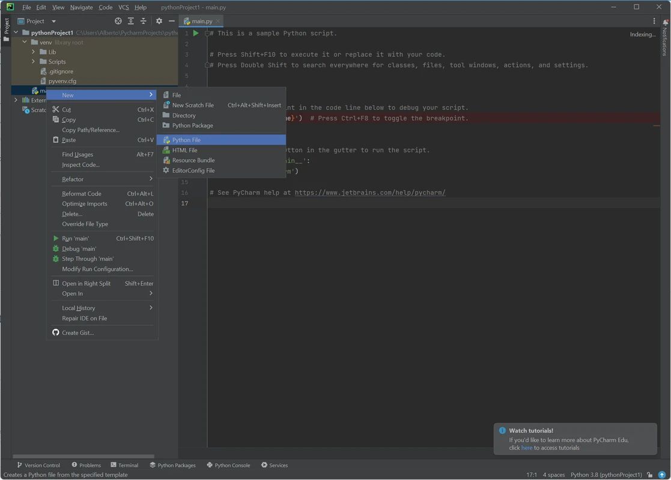The width and height of the screenshot is (671, 480).
Task: Open Terminal tool window
Action: pos(124,465)
